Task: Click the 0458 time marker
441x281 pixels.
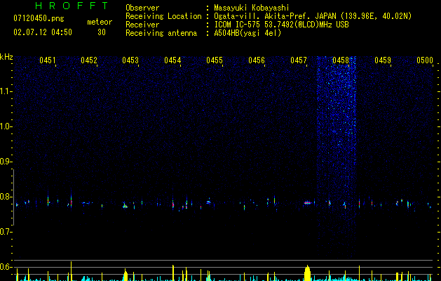Action: click(341, 60)
